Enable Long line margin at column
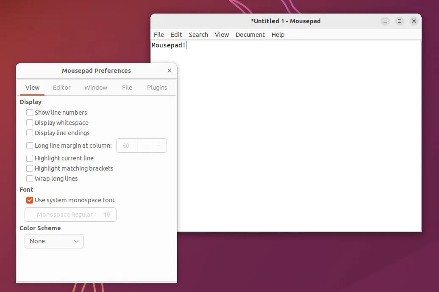The image size is (439, 292). click(30, 146)
